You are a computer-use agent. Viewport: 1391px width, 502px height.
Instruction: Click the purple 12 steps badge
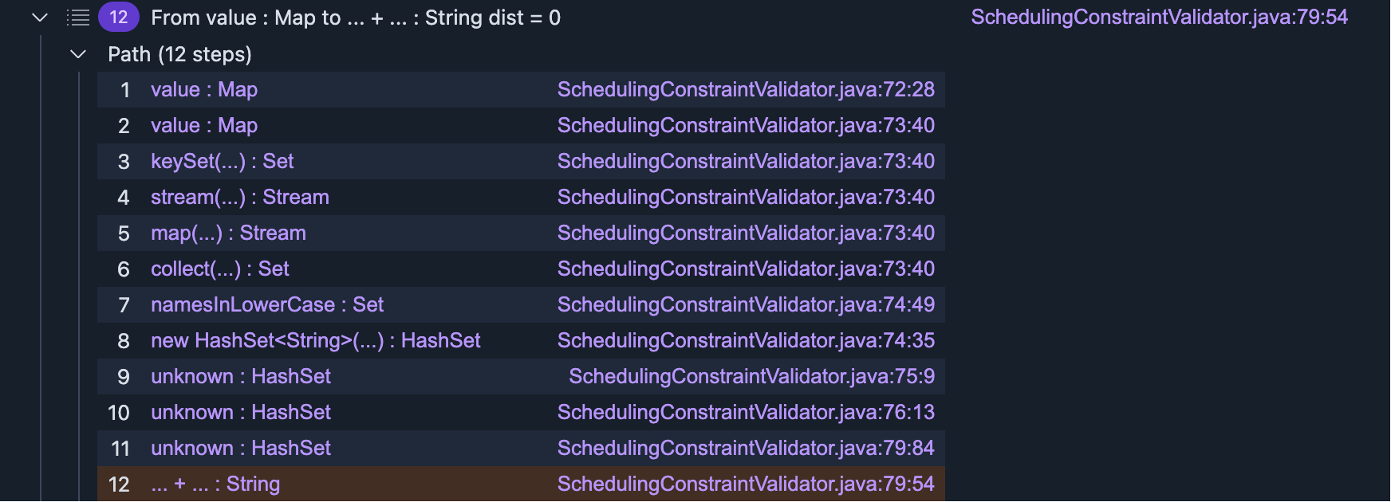(x=118, y=18)
